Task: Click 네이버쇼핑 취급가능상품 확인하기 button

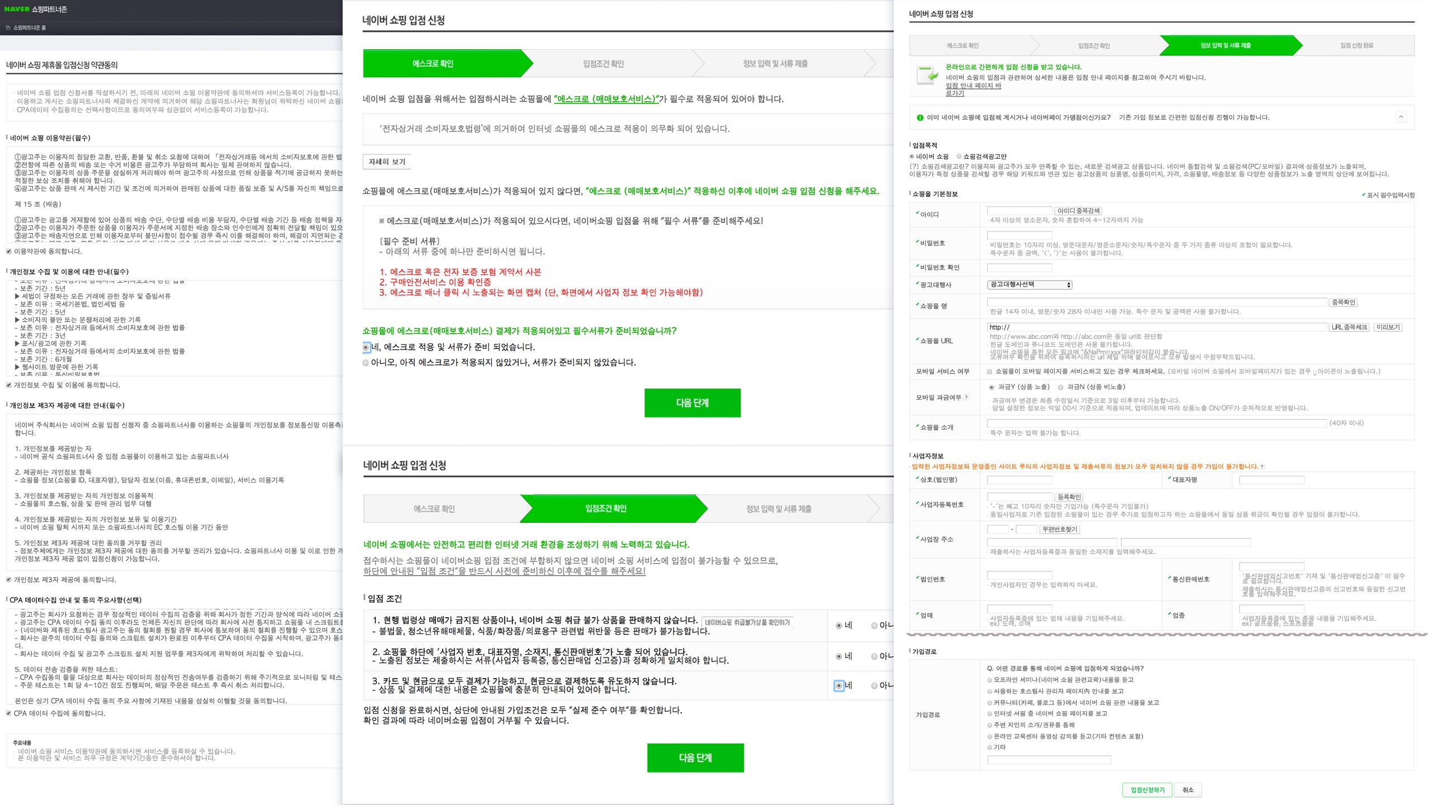Action: (x=747, y=622)
